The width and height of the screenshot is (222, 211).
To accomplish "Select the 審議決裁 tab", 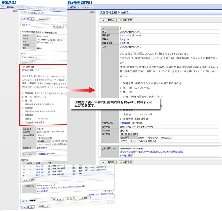I will (x=11, y=7).
